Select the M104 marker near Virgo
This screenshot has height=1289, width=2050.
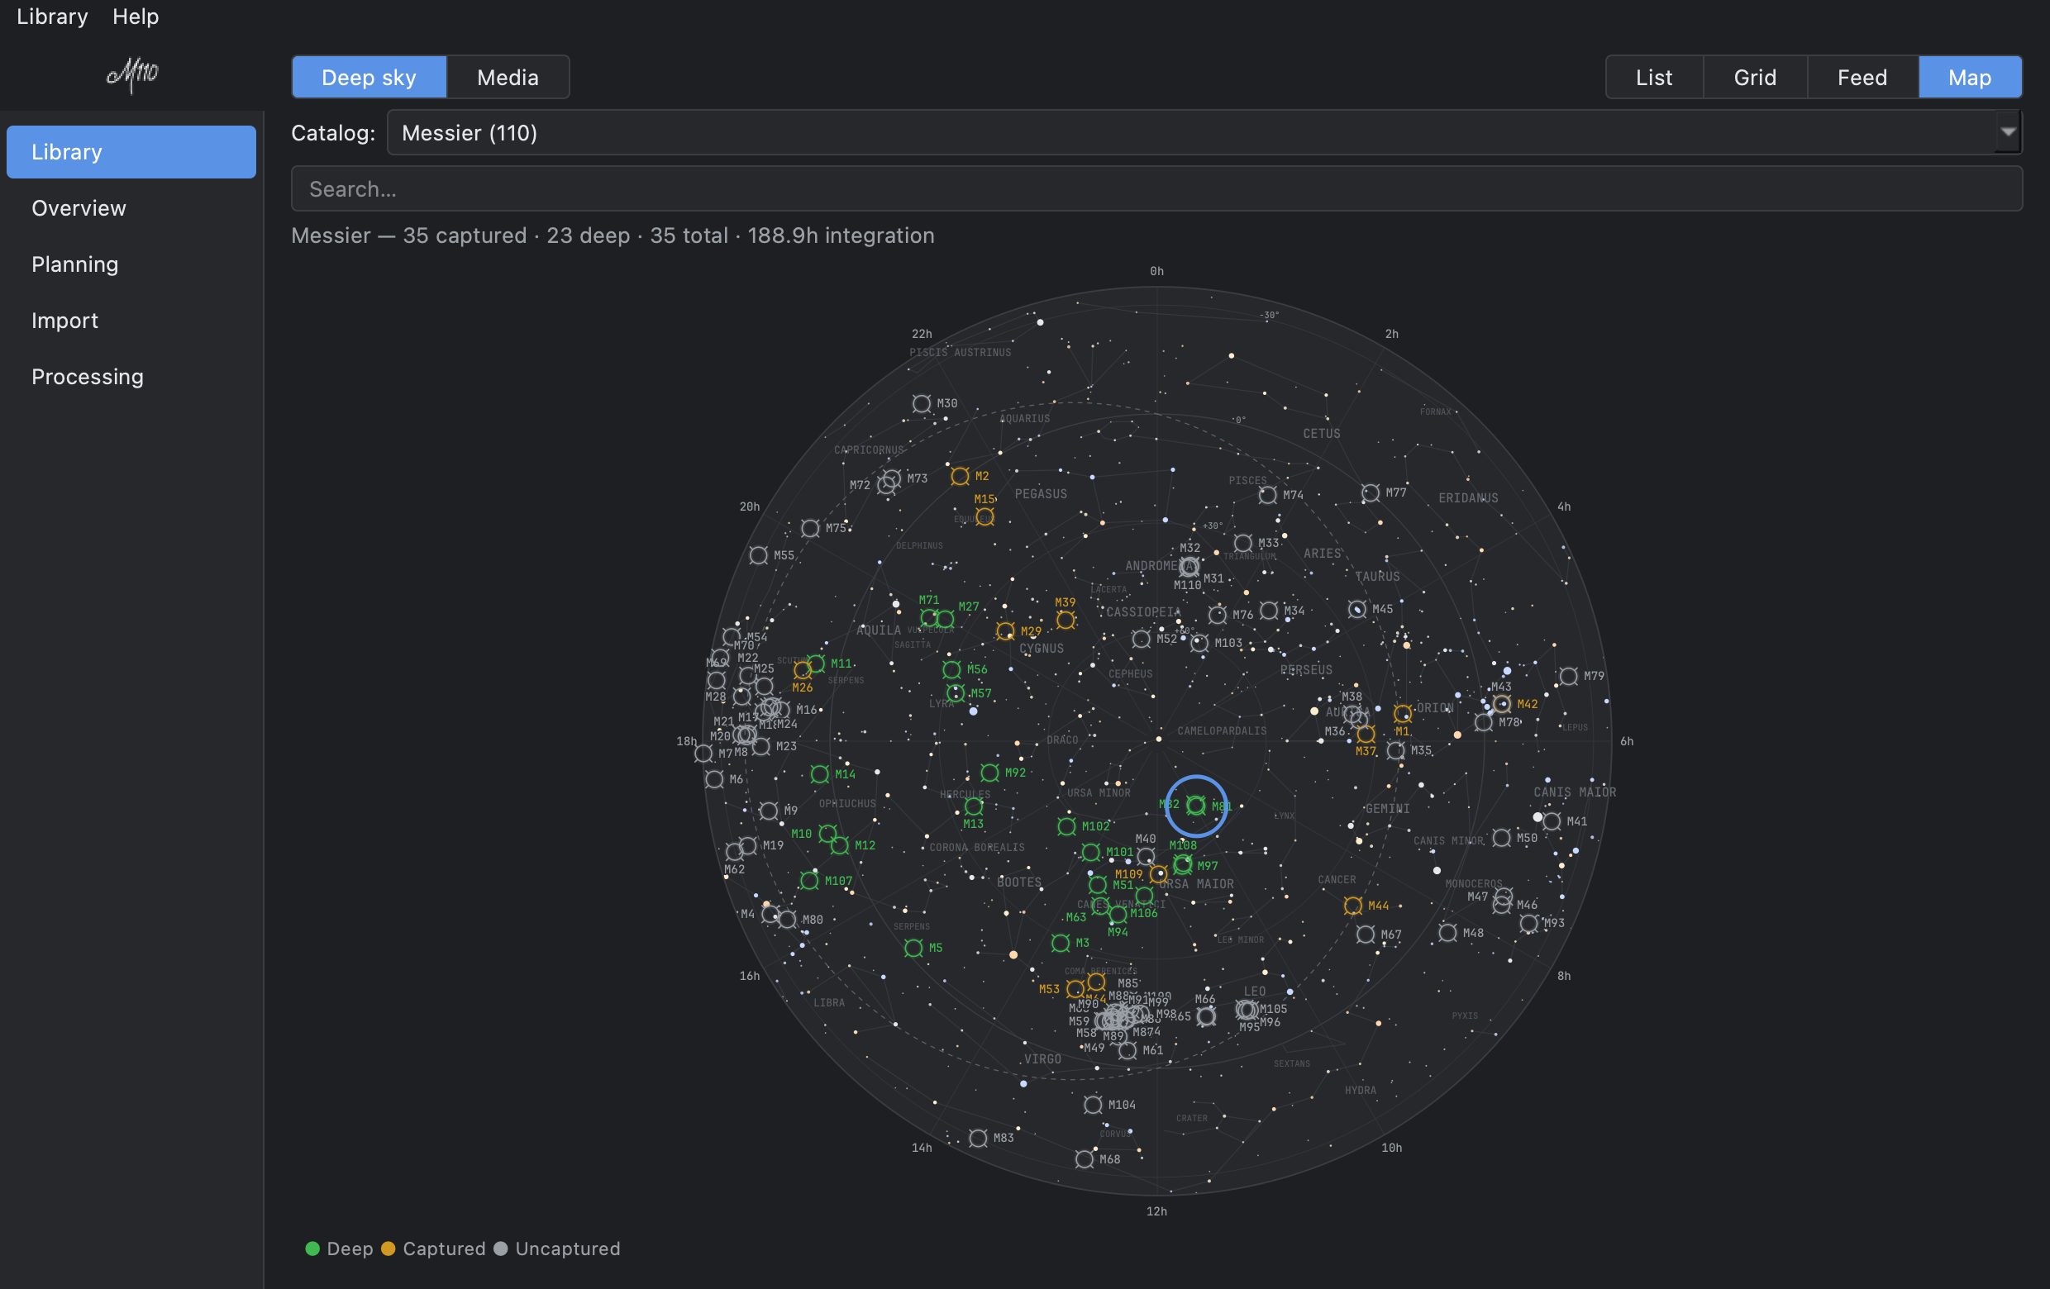(x=1093, y=1105)
